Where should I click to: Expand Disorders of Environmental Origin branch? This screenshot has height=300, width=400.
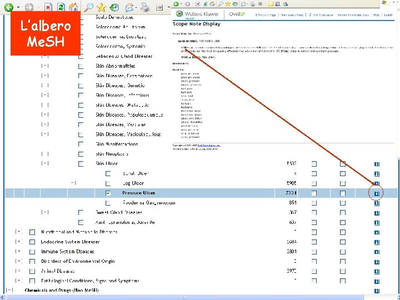tap(18, 261)
